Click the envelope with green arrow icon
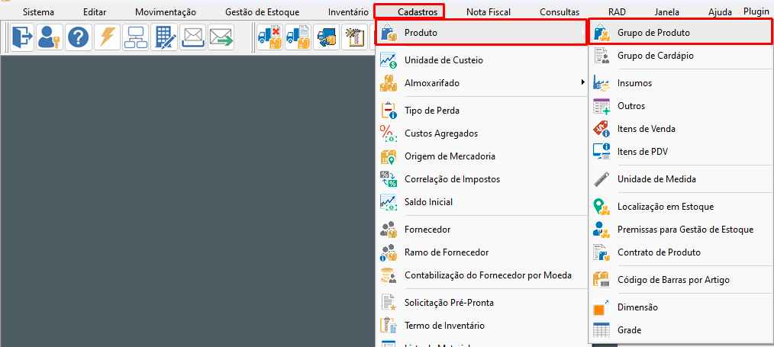Viewport: 774px width, 347px height. pyautogui.click(x=221, y=37)
